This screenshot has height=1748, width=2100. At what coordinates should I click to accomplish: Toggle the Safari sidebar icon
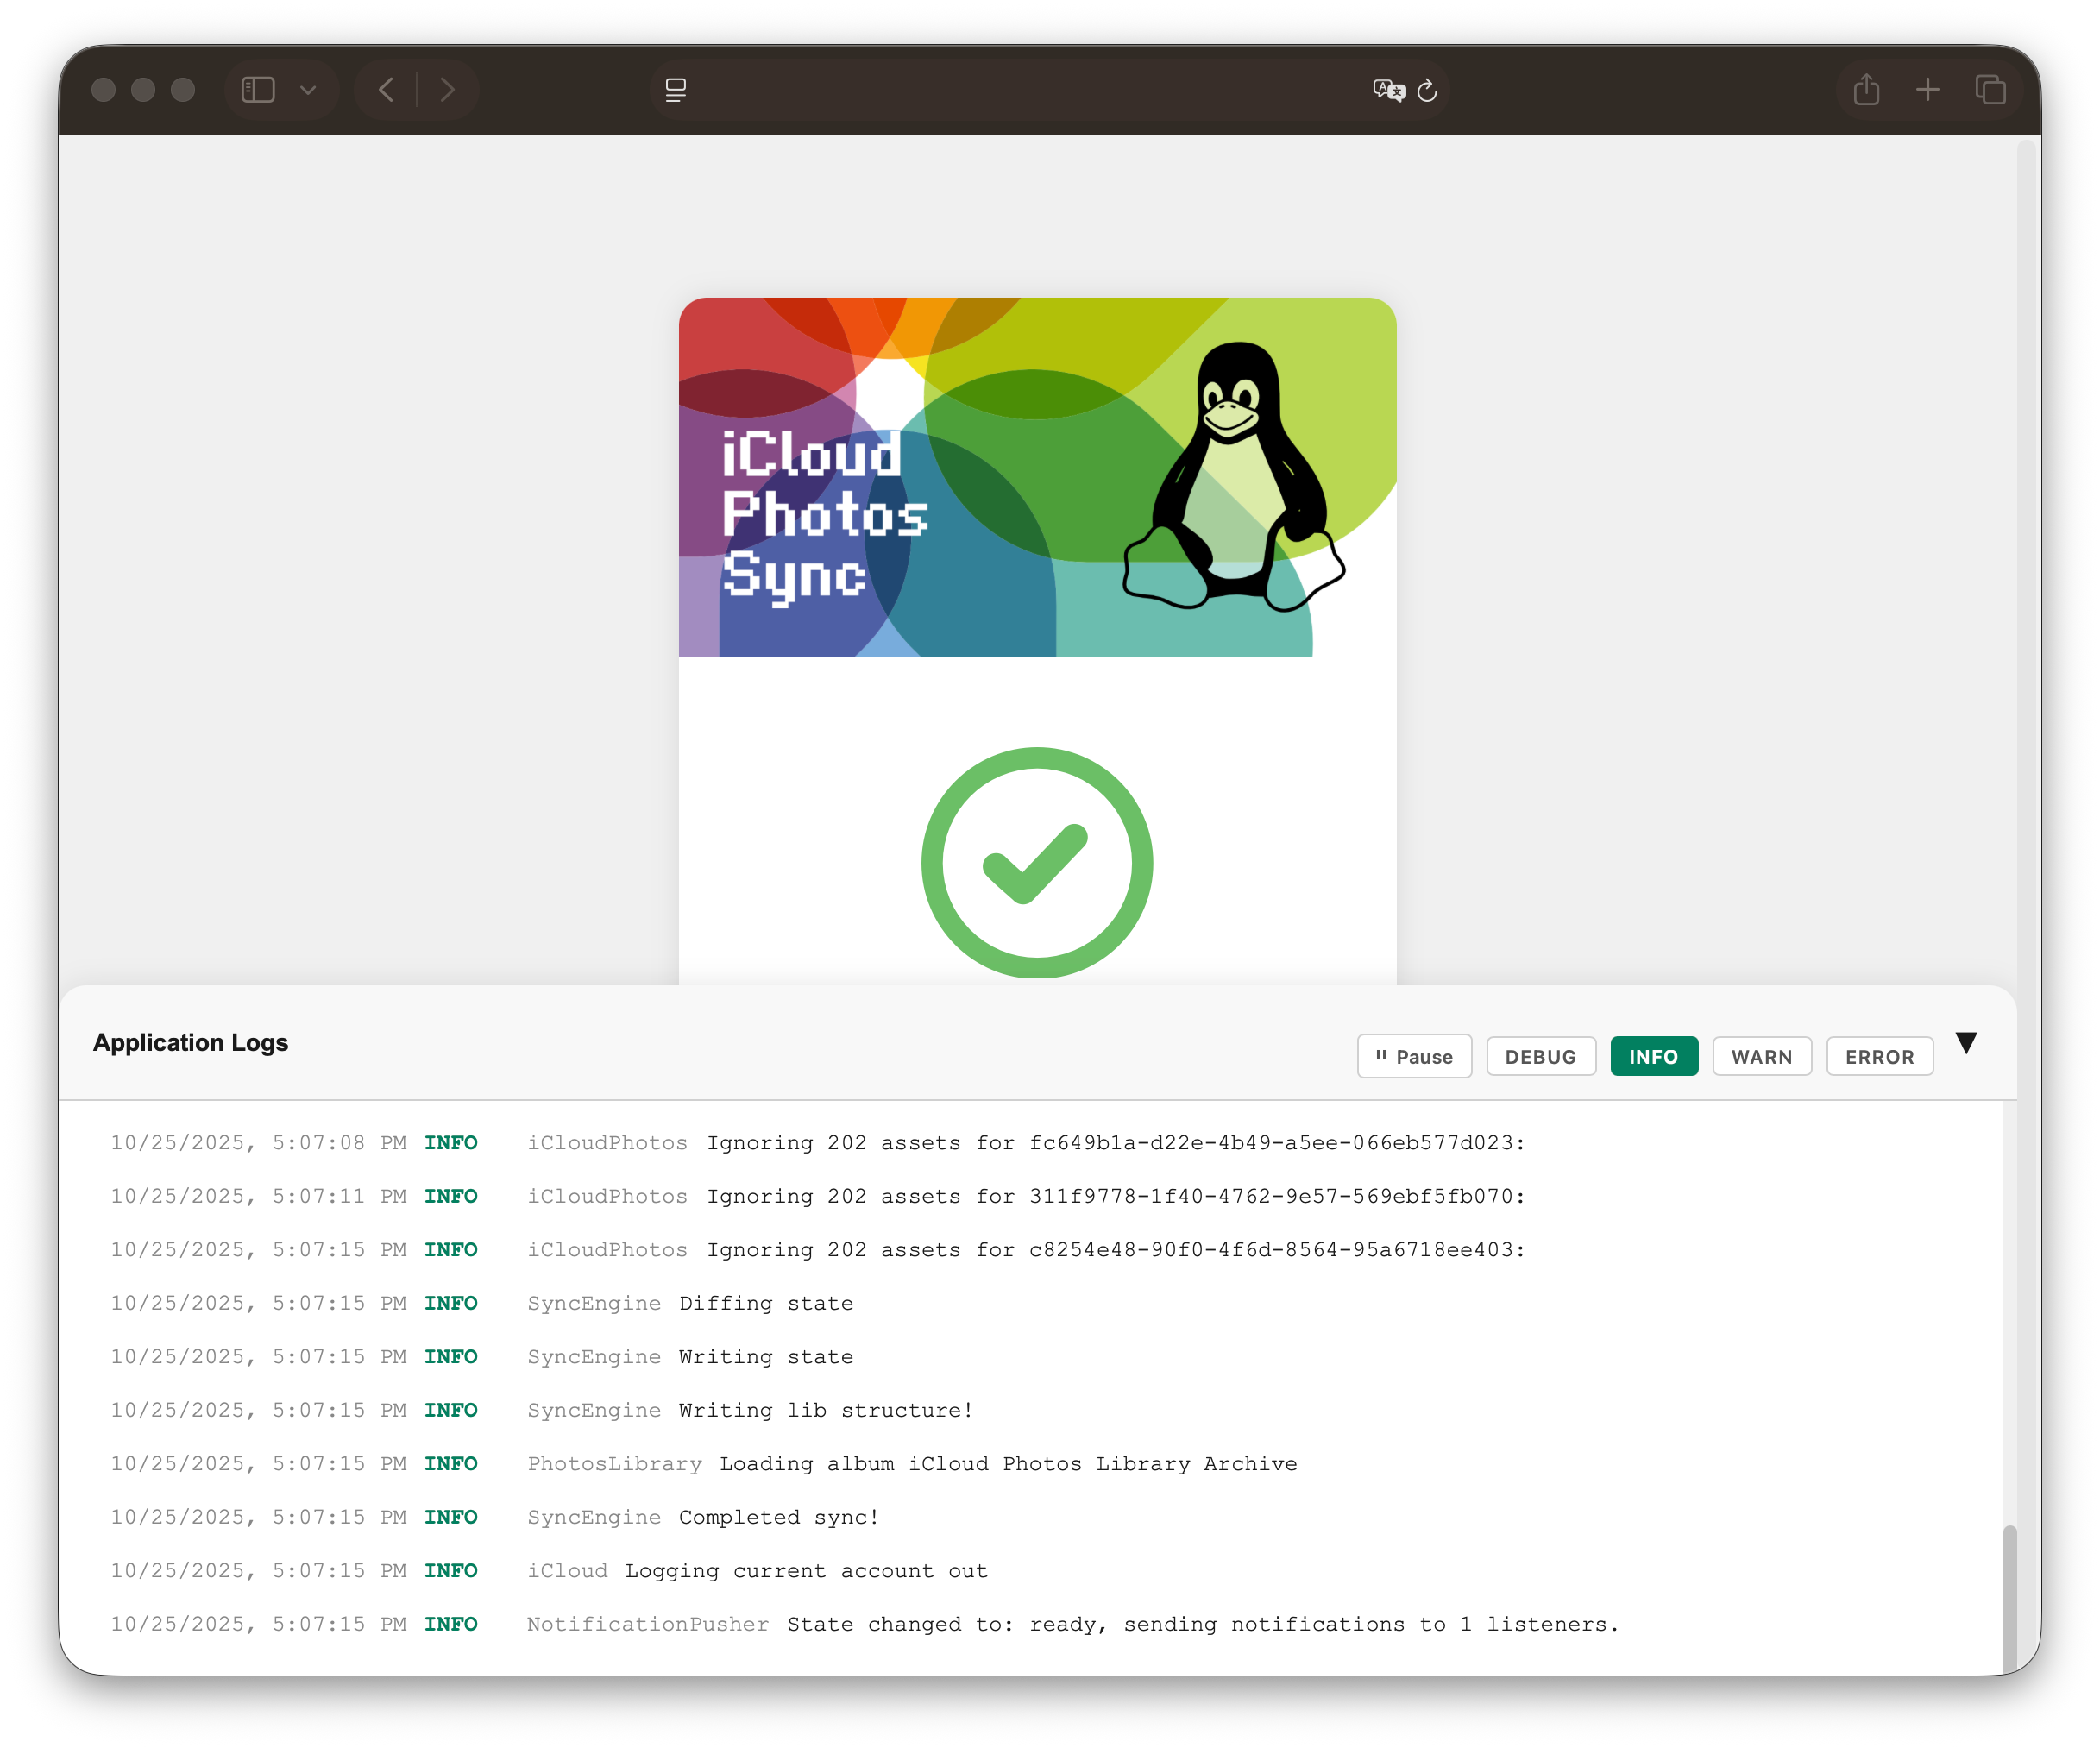pyautogui.click(x=258, y=90)
